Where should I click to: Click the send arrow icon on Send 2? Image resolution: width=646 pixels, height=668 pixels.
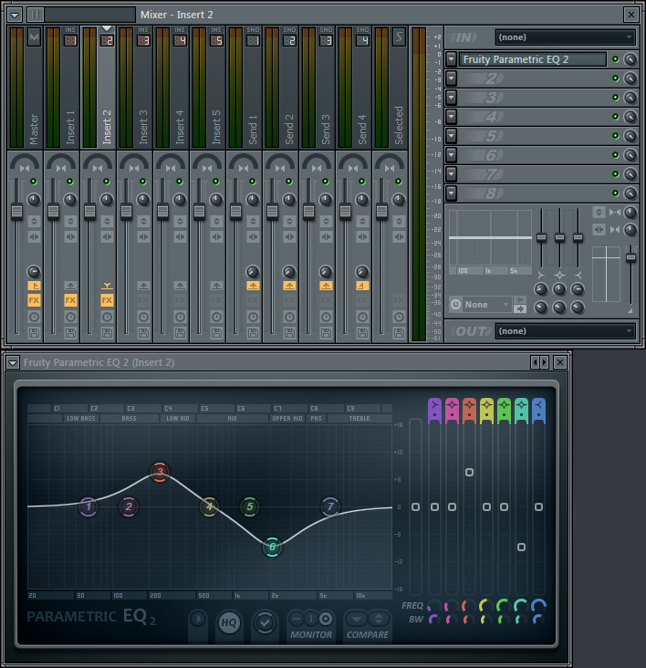[289, 286]
